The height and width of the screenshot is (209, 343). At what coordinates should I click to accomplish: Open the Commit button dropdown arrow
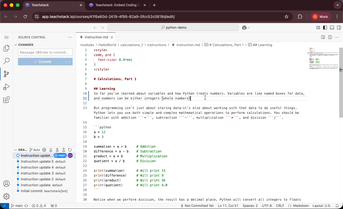(69, 62)
